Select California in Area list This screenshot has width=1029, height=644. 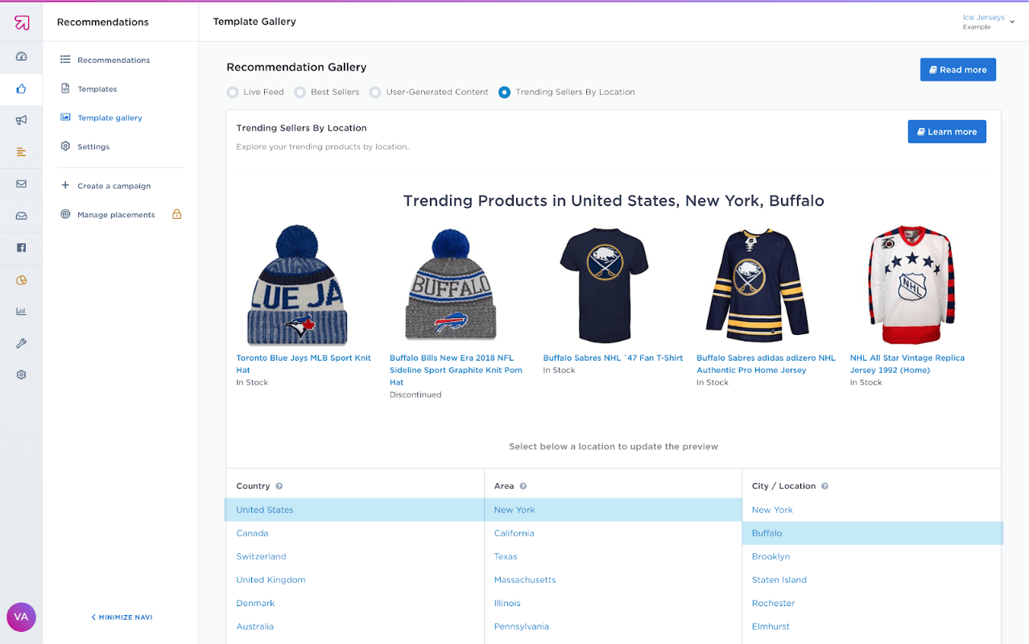[514, 534]
